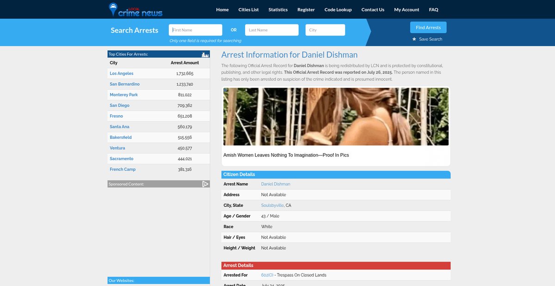The height and width of the screenshot is (286, 555).
Task: Click the Citizen Details section header
Action: click(x=336, y=174)
